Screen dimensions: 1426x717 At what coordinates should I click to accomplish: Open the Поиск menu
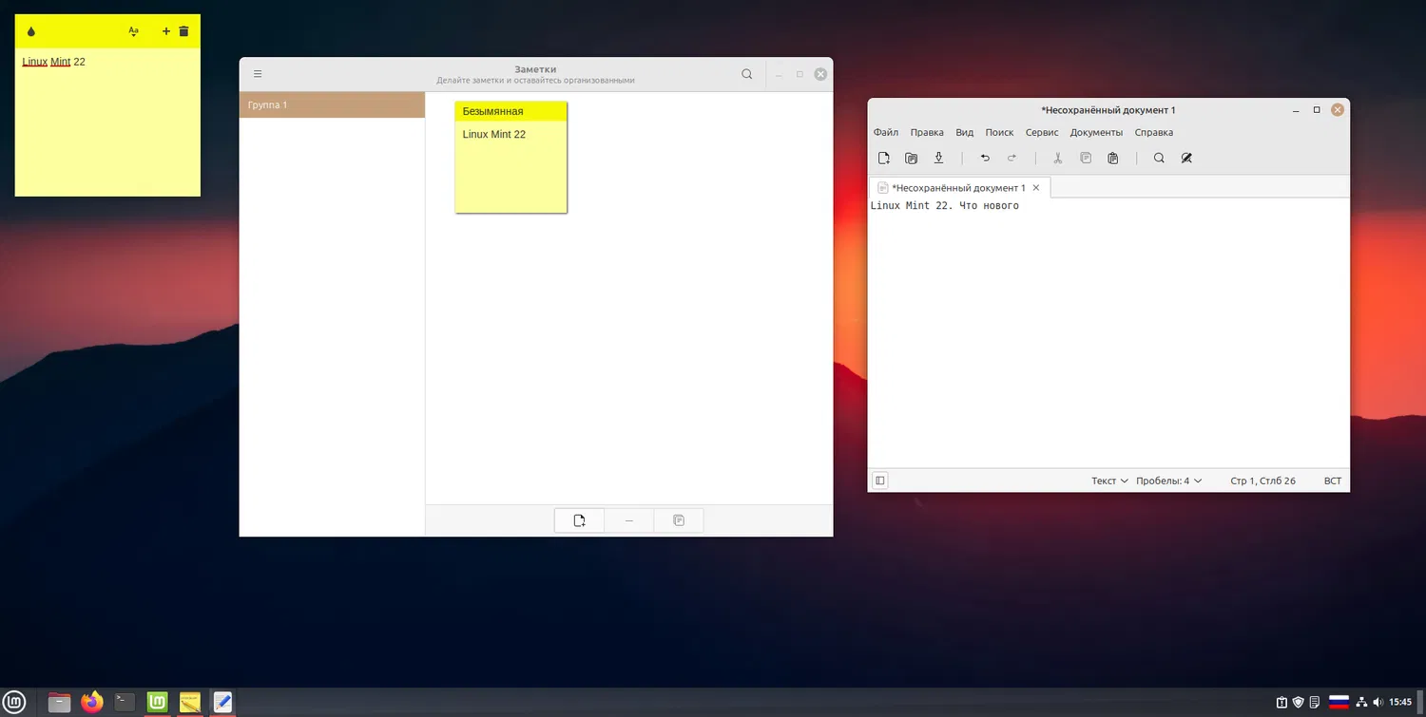tap(999, 133)
